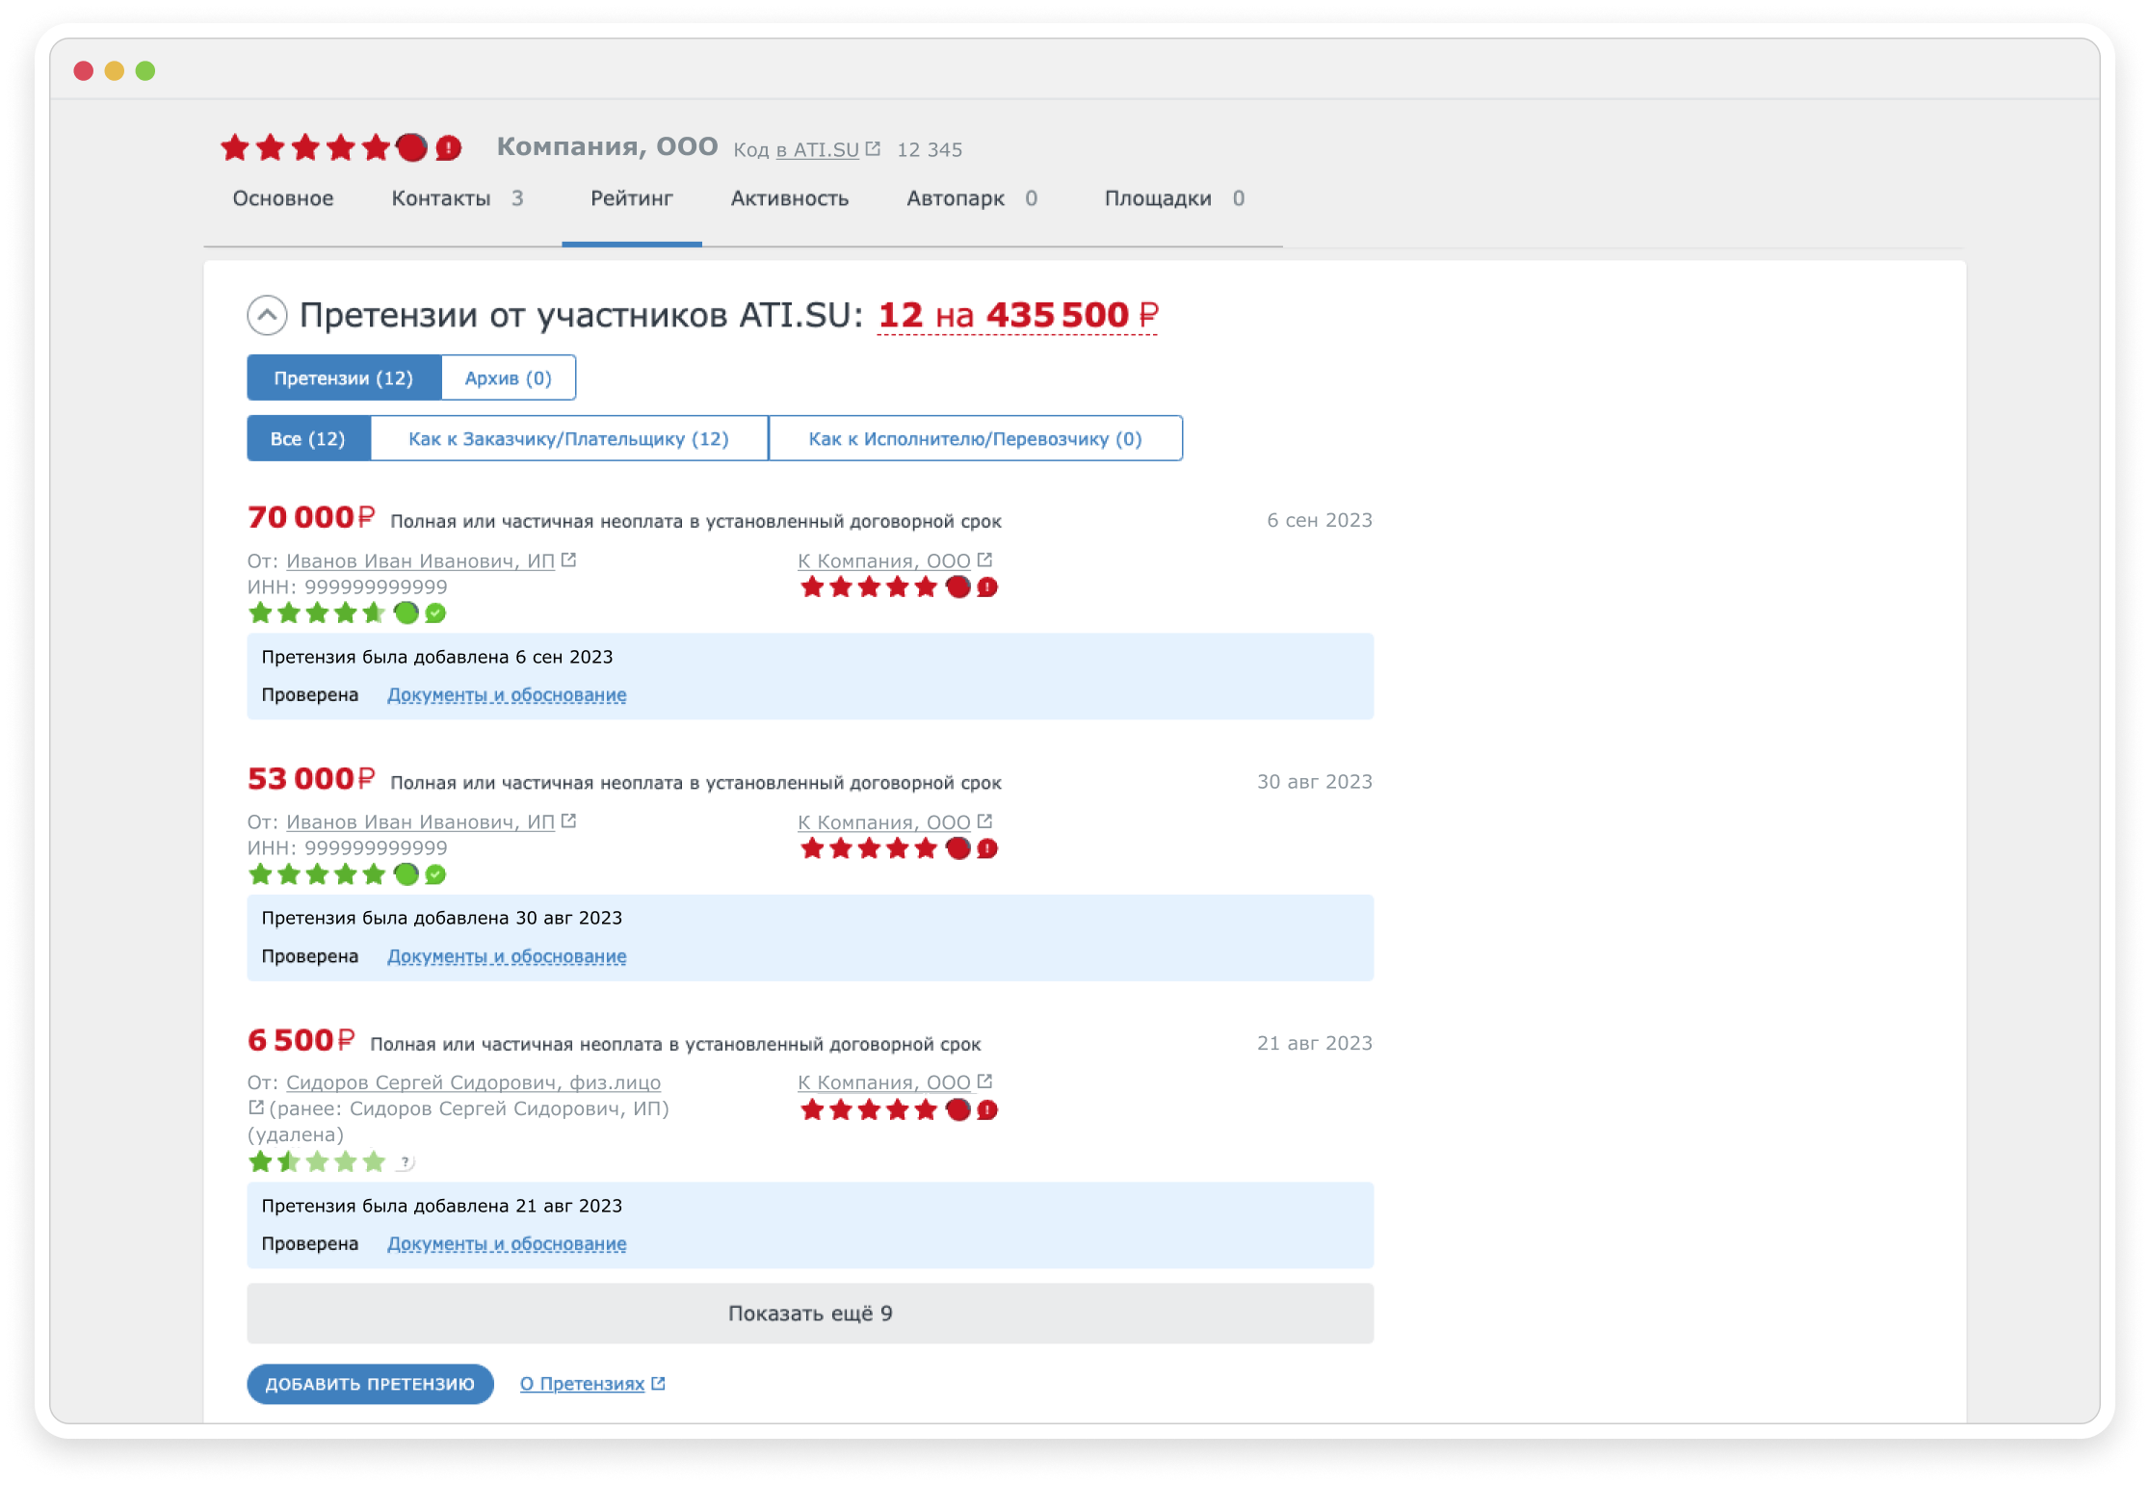Switch to Архив (0)
2150x1485 pixels.
(509, 378)
